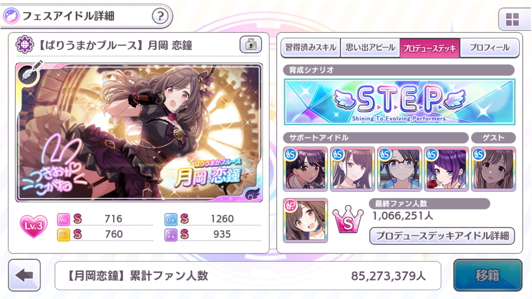
Task: Open the help question mark icon
Action: (160, 17)
